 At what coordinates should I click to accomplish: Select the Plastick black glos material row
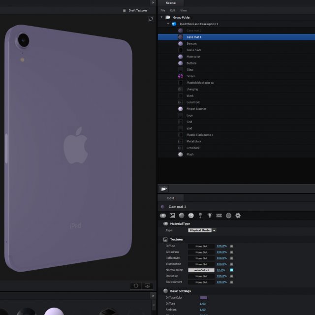point(236,83)
